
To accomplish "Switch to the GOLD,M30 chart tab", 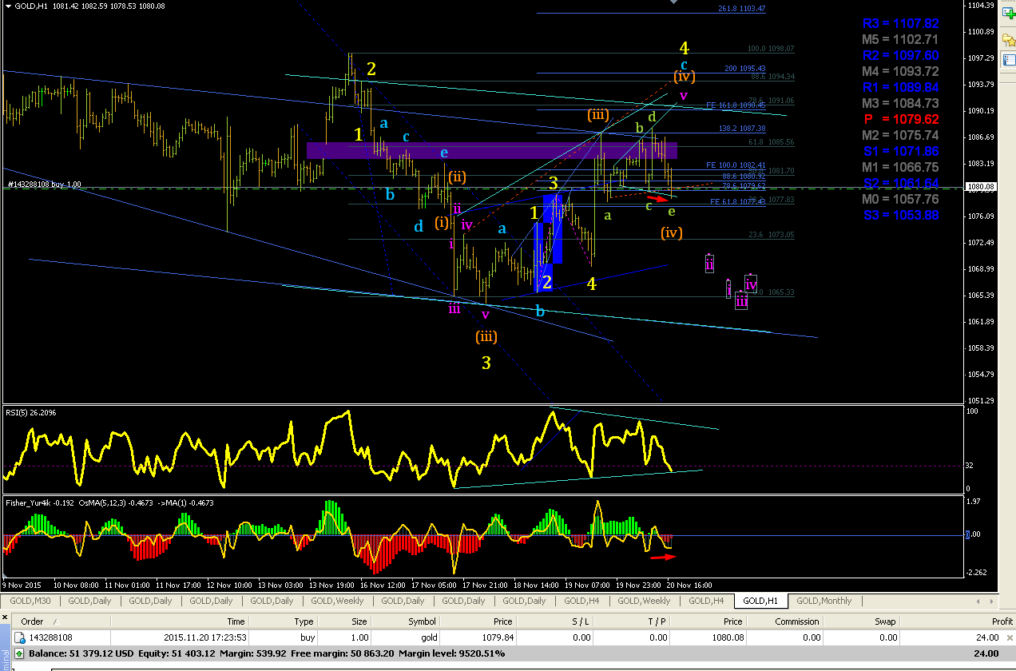I will [x=31, y=601].
